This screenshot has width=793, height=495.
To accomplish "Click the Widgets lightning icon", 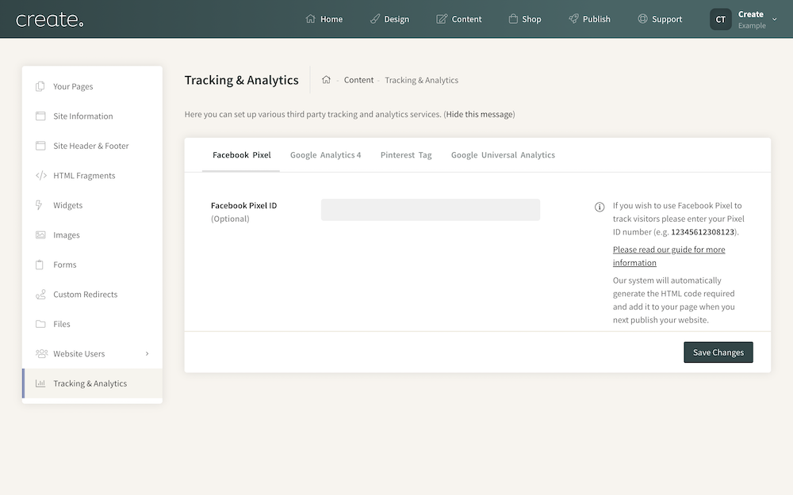I will [x=39, y=205].
